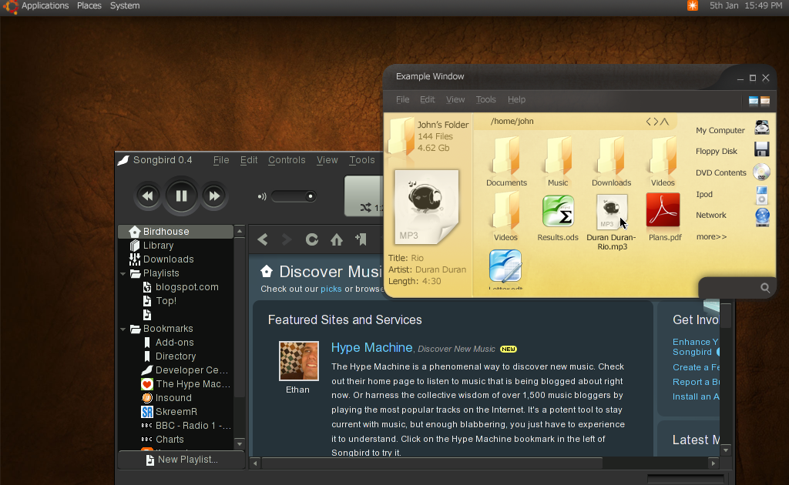This screenshot has width=789, height=485.
Task: Select Birdhouse in Songbird sidebar
Action: pos(176,231)
